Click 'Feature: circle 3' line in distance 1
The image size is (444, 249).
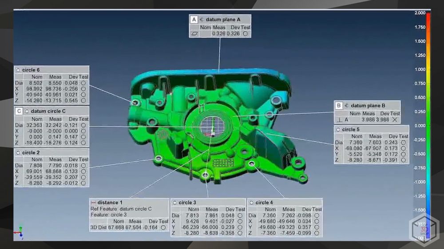[108, 215]
